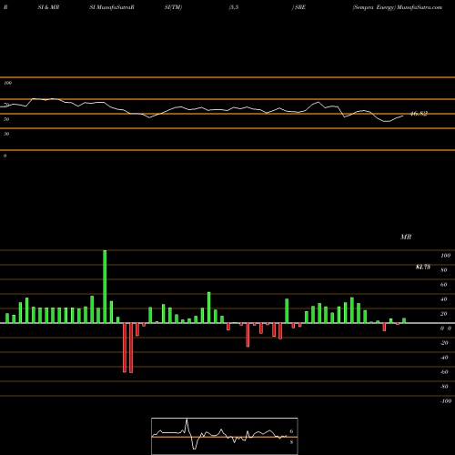The width and height of the screenshot is (455, 455).
Task: Click the 60 label on MR axis
Action: 443,285
